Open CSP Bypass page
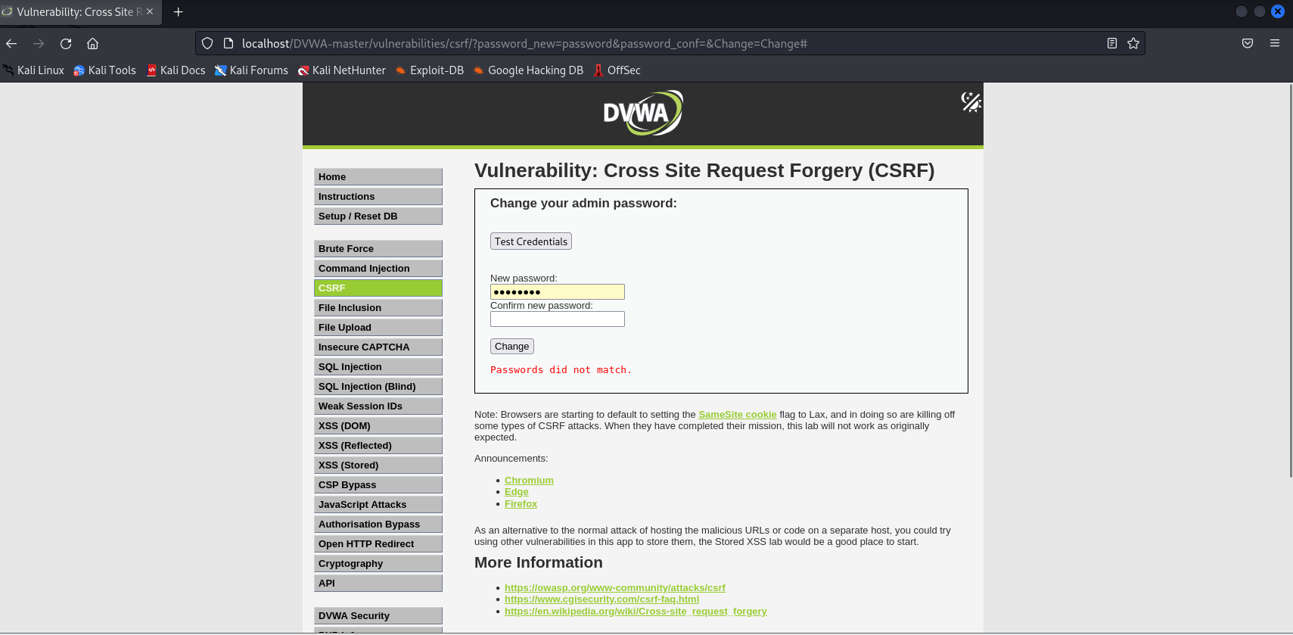 [x=378, y=484]
